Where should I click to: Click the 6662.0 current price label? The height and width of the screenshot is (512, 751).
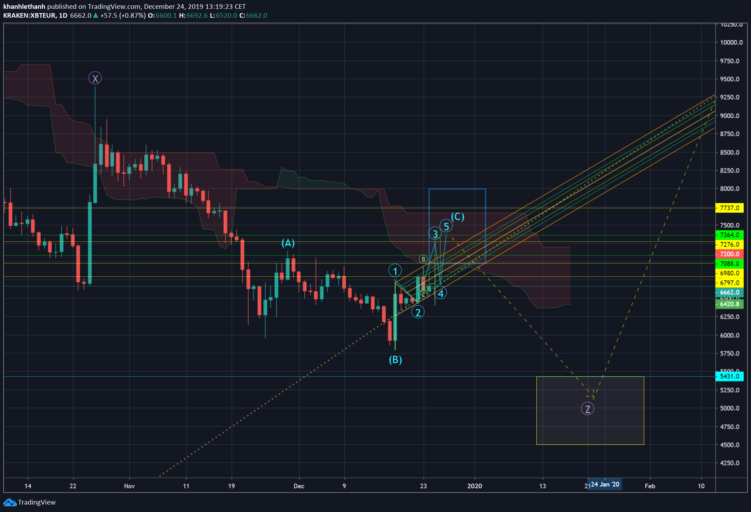click(x=730, y=292)
